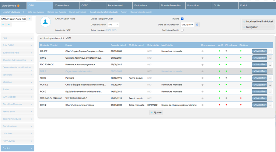Uncheck the Titulaire checkbox

point(182,19)
